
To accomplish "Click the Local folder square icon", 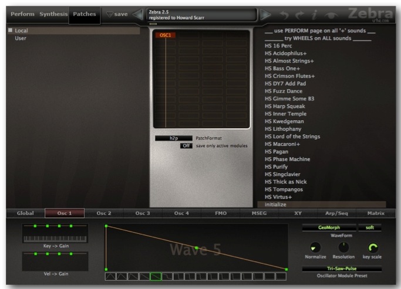I will click(10, 30).
